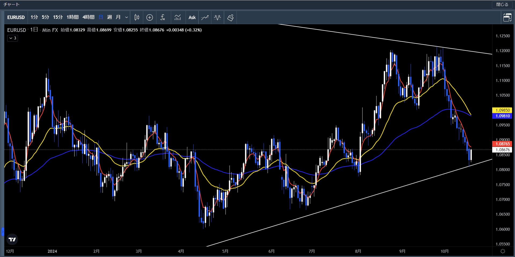Open the indicators fx menu
Screen dimensions: 515x257
coord(163,17)
